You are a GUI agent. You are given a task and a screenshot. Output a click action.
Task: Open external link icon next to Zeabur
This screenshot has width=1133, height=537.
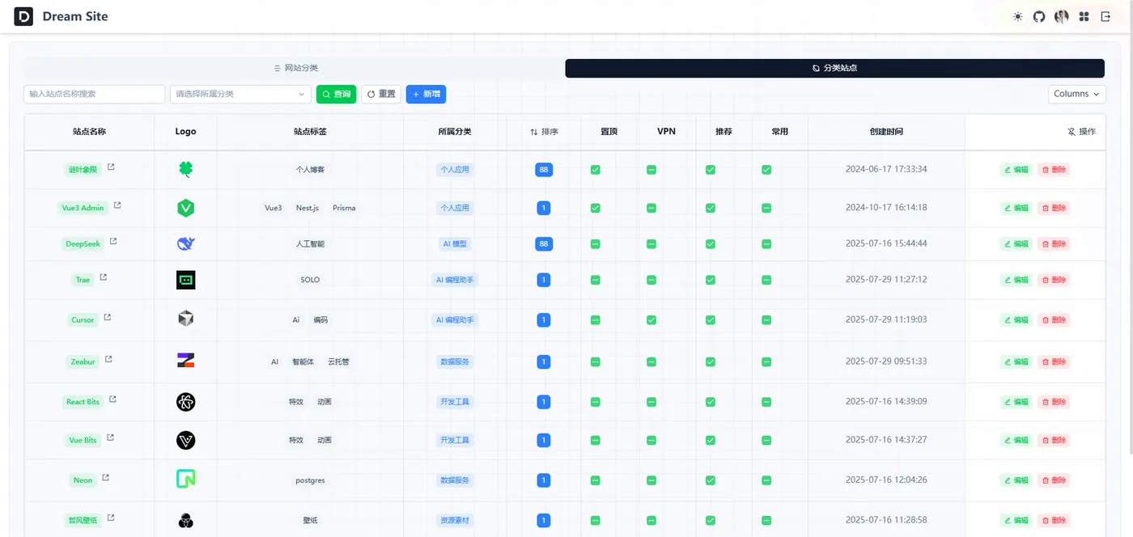[x=108, y=359]
